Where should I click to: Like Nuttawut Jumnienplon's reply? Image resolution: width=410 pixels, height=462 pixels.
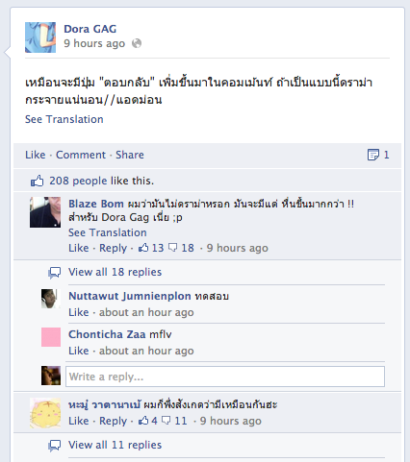79,312
